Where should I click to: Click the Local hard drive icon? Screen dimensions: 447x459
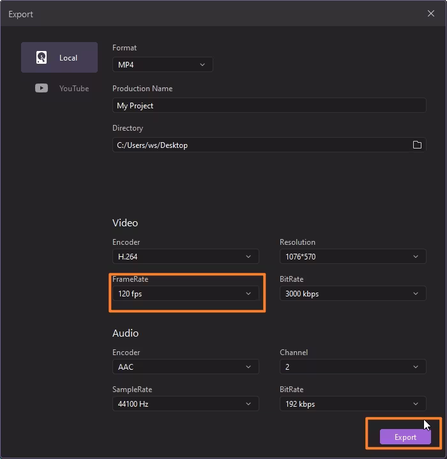42,57
